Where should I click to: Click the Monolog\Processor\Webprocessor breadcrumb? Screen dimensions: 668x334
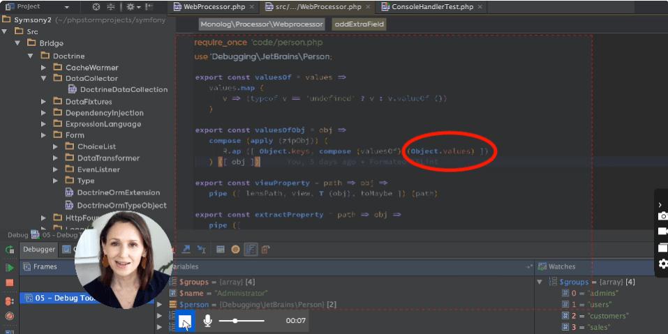(x=262, y=24)
